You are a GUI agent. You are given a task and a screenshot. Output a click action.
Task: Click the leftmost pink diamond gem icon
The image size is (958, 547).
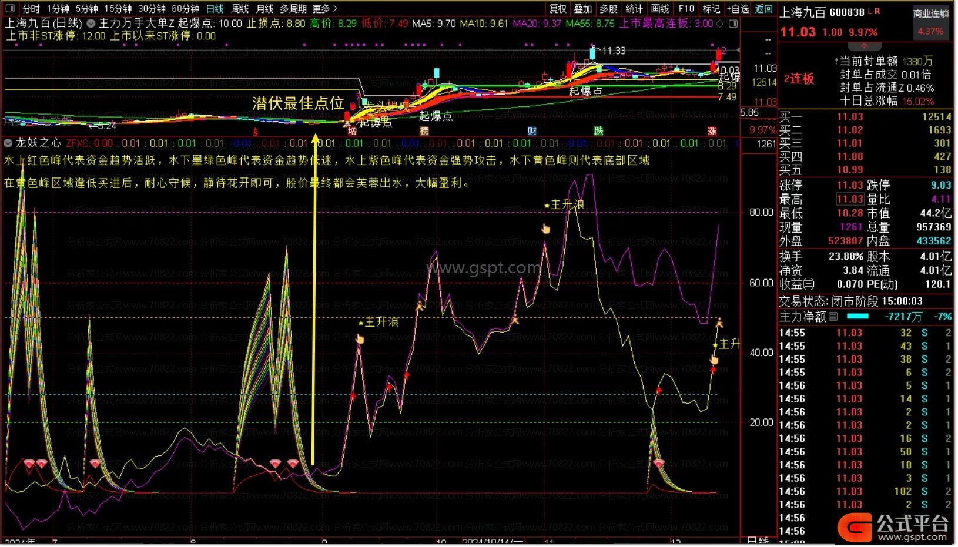point(29,464)
